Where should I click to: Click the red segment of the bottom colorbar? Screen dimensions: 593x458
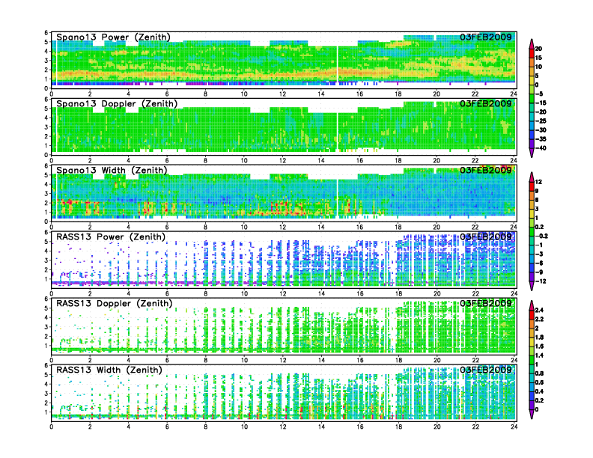pyautogui.click(x=532, y=315)
